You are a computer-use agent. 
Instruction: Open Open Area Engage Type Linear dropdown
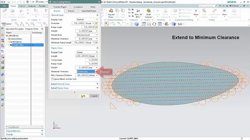(87, 52)
